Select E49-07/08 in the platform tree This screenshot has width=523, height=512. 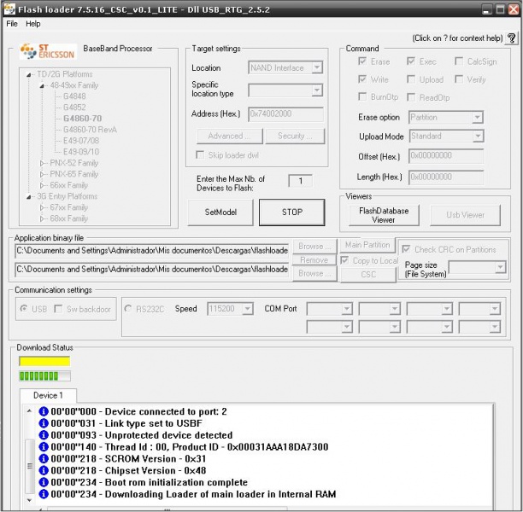(81, 141)
